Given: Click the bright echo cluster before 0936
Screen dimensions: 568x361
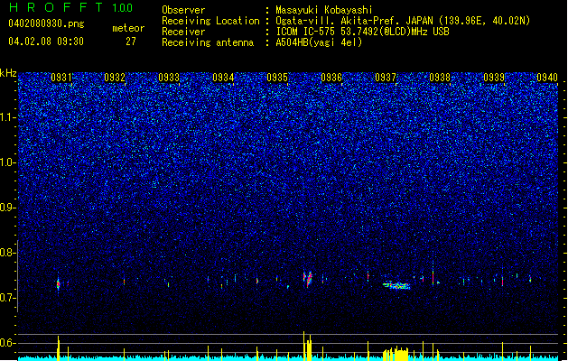Looking at the screenshot, I should coord(308,279).
